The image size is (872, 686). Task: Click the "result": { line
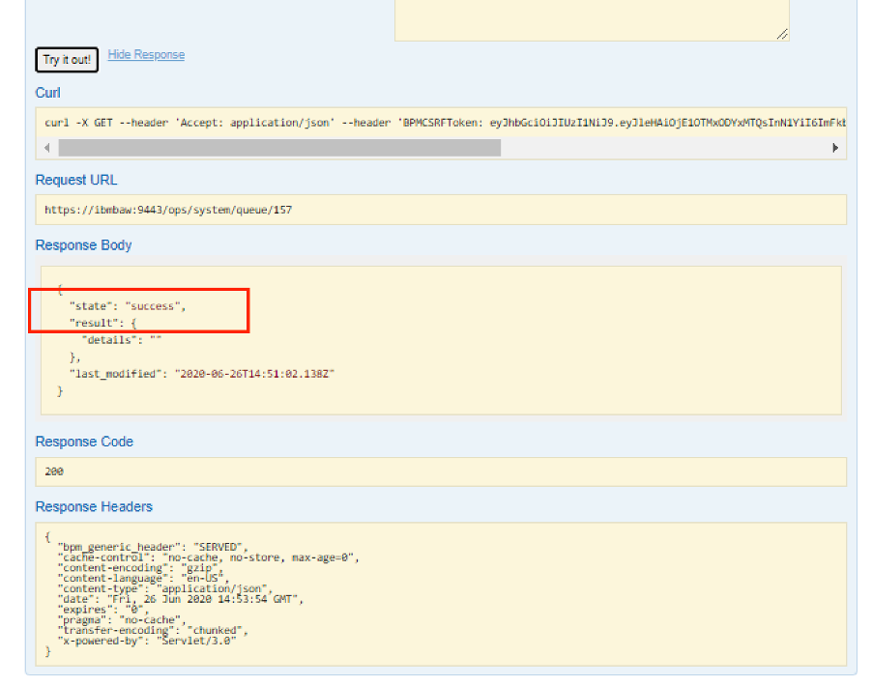102,323
